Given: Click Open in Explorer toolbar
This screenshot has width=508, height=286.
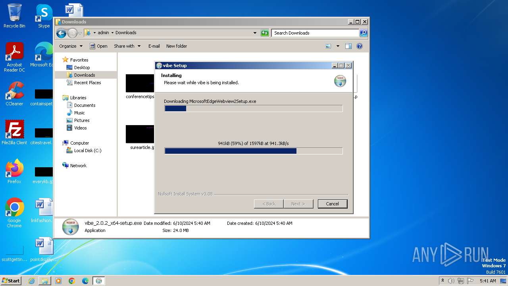Looking at the screenshot, I should (98, 46).
